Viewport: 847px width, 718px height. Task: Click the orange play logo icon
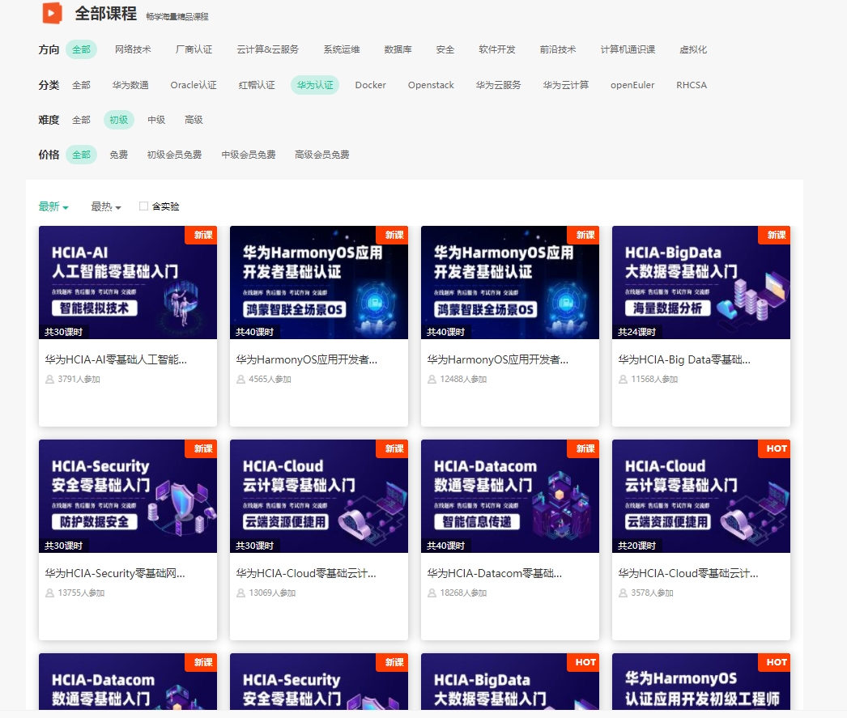click(x=52, y=13)
